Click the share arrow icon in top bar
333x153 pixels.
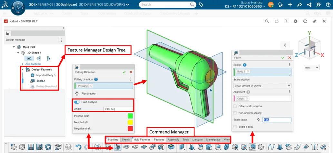299,5
